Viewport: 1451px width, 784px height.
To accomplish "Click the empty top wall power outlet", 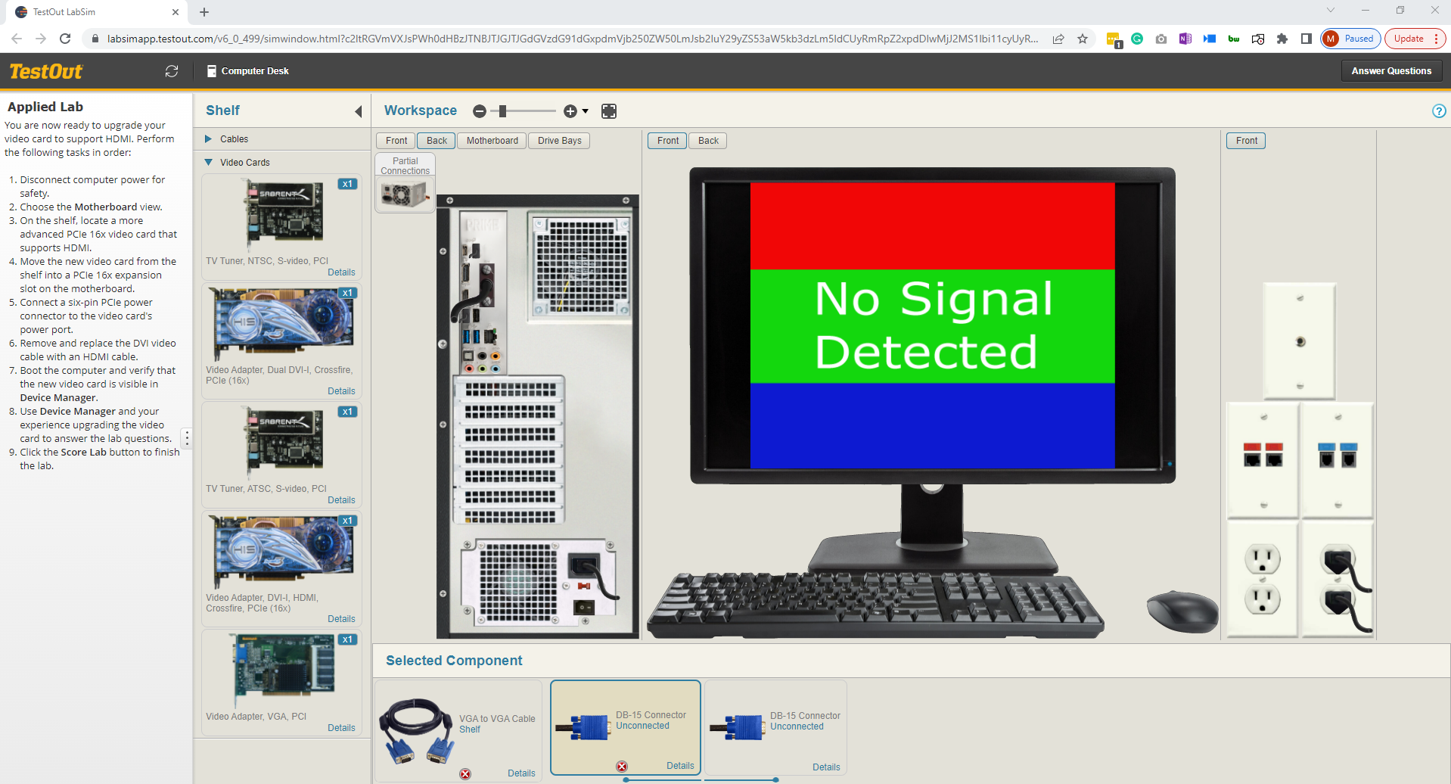I will click(1263, 560).
